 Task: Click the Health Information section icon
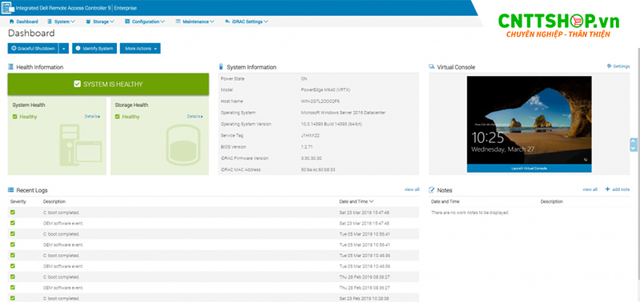pyautogui.click(x=10, y=67)
